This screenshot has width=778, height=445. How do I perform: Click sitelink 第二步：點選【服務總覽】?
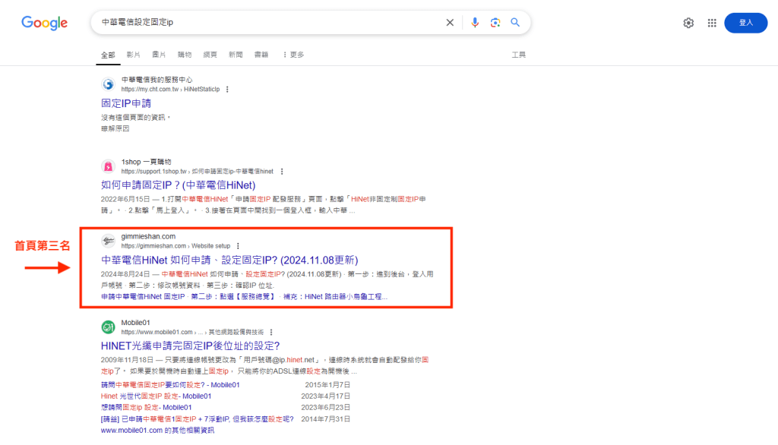233,297
